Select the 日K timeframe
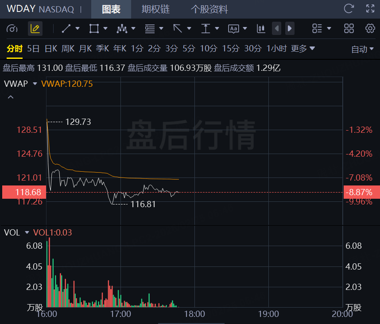The height and width of the screenshot is (324, 380). tap(51, 49)
